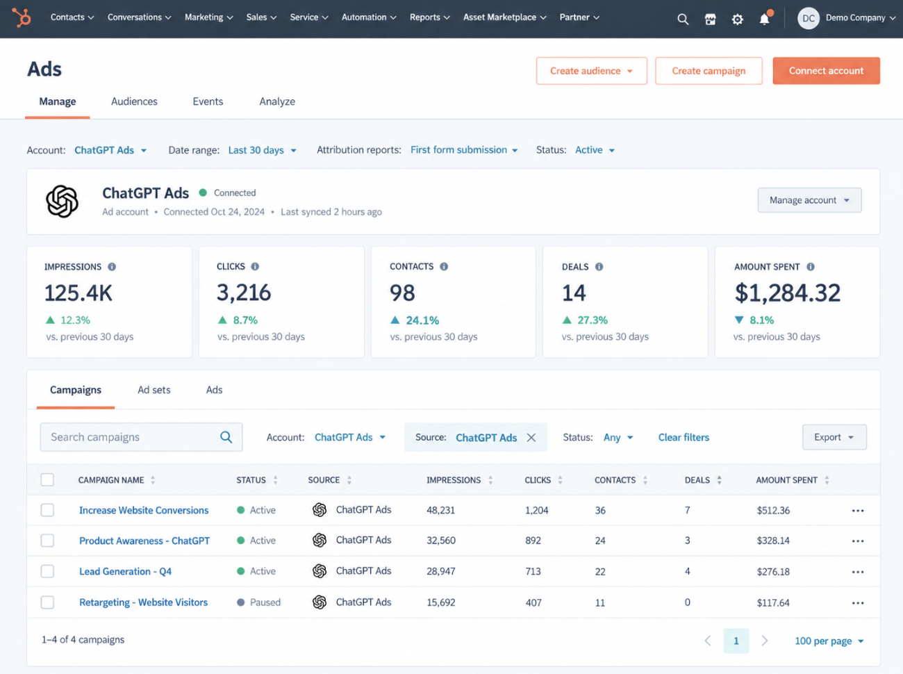Open the Demo Company account menu

[860, 18]
